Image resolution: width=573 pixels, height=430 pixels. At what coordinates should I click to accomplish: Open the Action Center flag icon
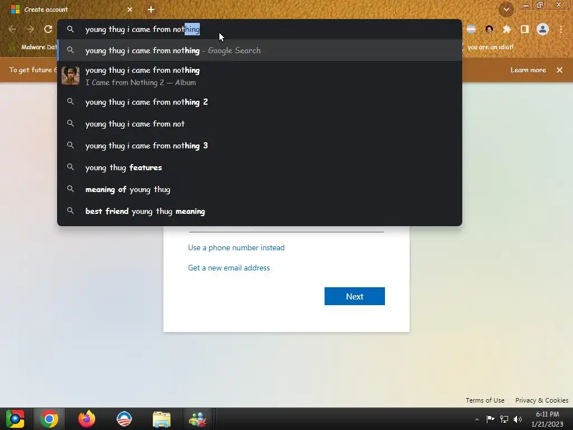point(490,419)
